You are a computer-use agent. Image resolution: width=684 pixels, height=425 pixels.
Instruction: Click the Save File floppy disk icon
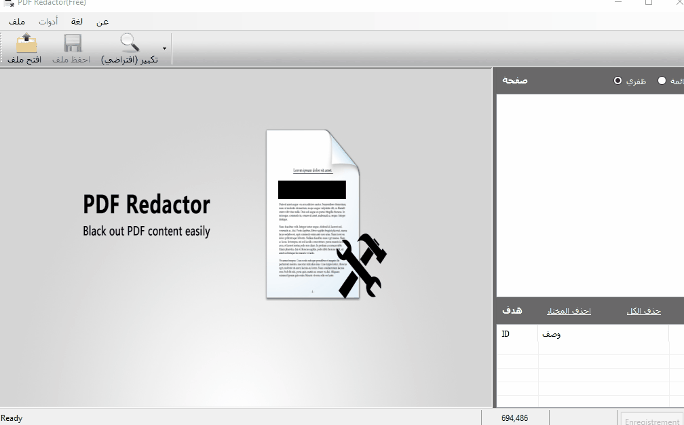coord(73,43)
